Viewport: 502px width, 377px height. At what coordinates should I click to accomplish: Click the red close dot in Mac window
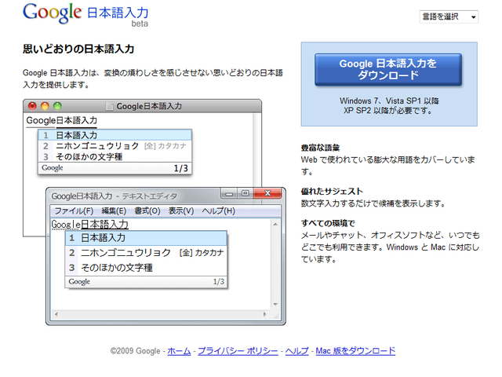32,106
